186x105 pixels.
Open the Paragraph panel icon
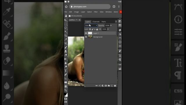120,60
